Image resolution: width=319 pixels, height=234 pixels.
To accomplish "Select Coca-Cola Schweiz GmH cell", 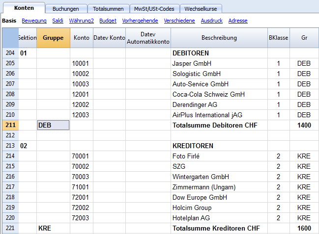I will [219, 95].
